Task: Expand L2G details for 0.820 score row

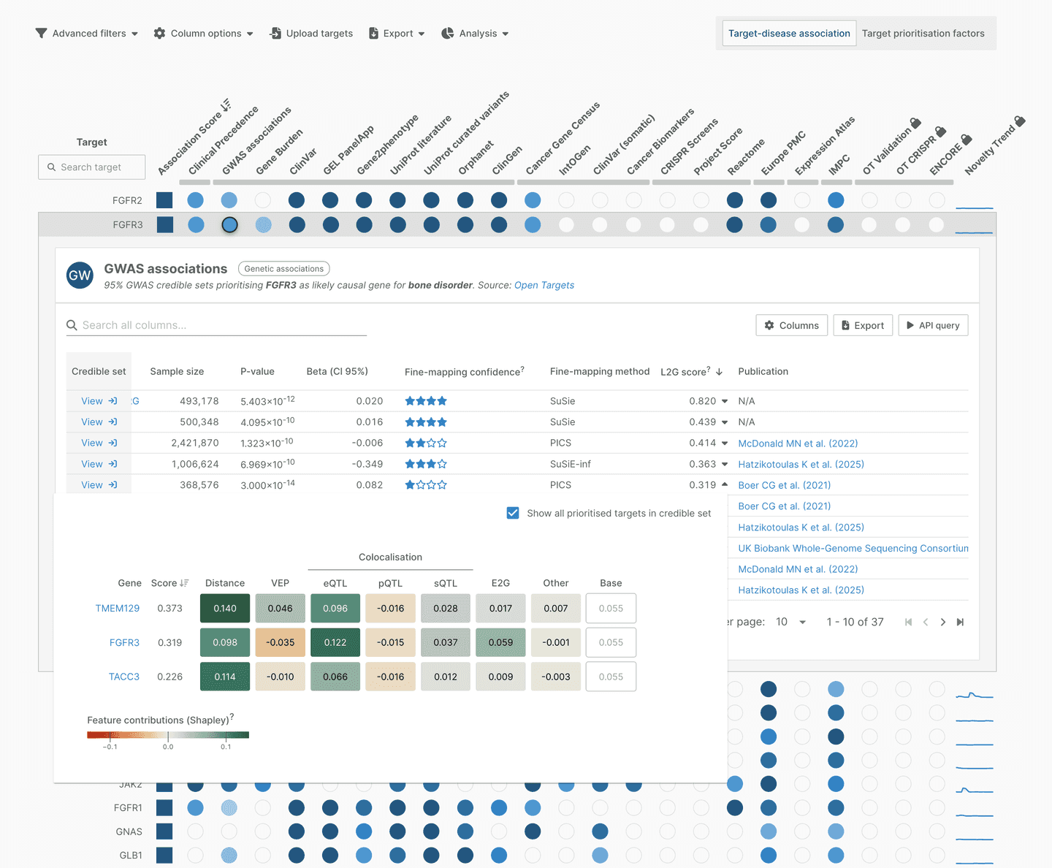Action: pyautogui.click(x=725, y=401)
